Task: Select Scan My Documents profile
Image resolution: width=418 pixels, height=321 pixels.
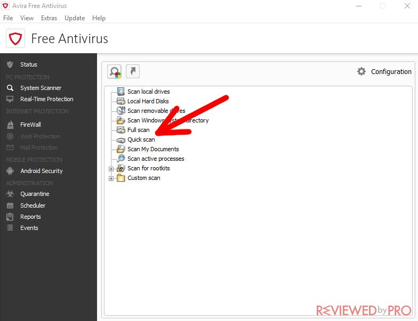Action: tap(154, 149)
